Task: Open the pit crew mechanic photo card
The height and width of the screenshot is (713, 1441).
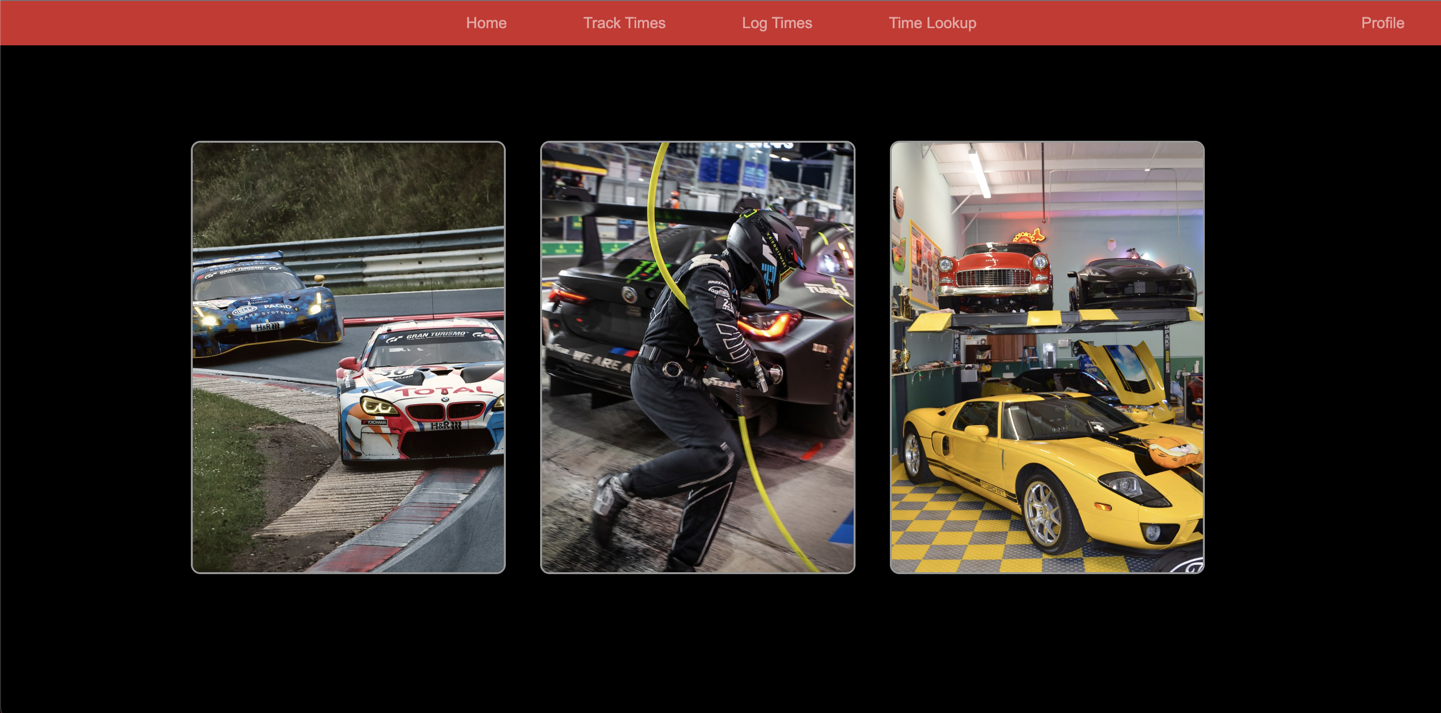Action: tap(698, 357)
